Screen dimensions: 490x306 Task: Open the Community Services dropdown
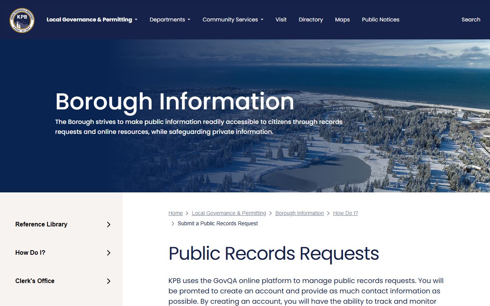click(233, 20)
